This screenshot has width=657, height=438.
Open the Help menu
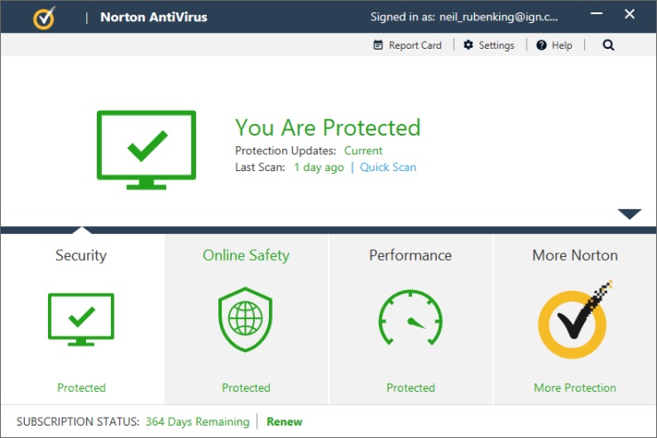[554, 45]
